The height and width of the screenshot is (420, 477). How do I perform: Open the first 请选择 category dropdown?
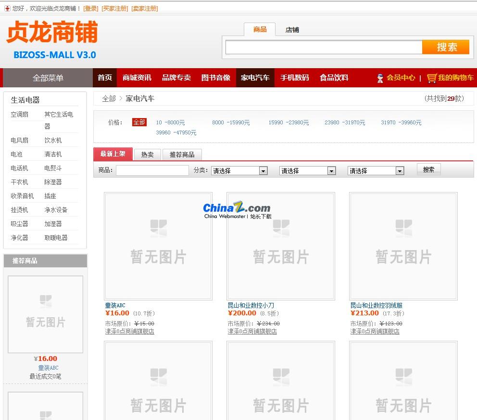[239, 170]
